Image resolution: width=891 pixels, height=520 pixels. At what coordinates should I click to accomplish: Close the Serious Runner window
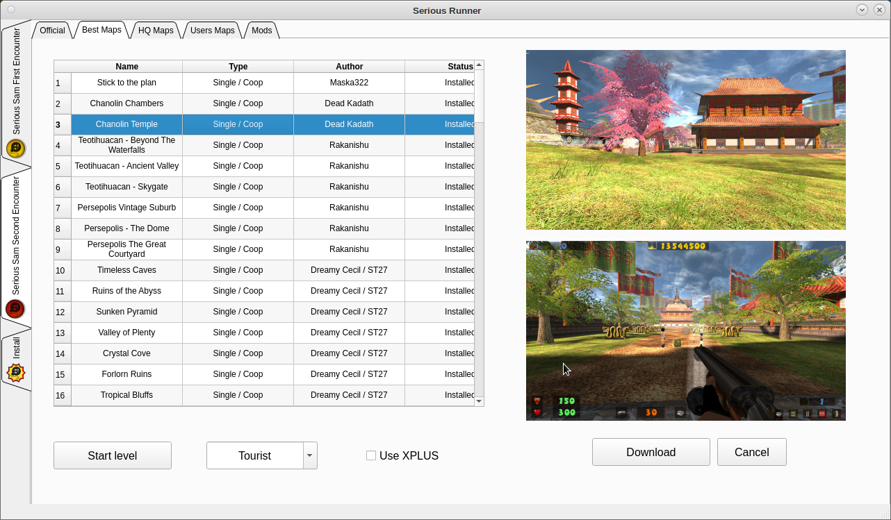pos(879,10)
